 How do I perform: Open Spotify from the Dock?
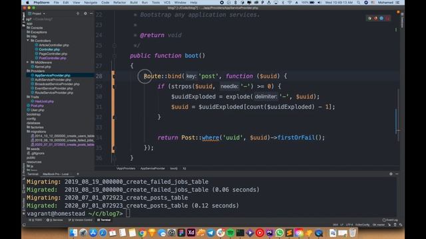coord(230,232)
